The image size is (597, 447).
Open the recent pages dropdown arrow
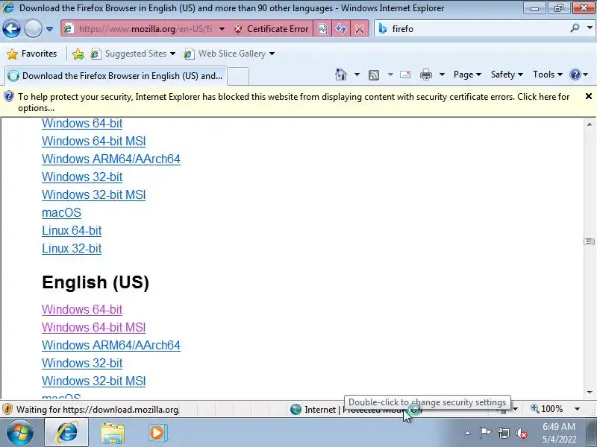point(49,29)
